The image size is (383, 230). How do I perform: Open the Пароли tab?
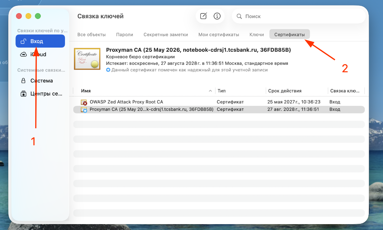point(124,34)
